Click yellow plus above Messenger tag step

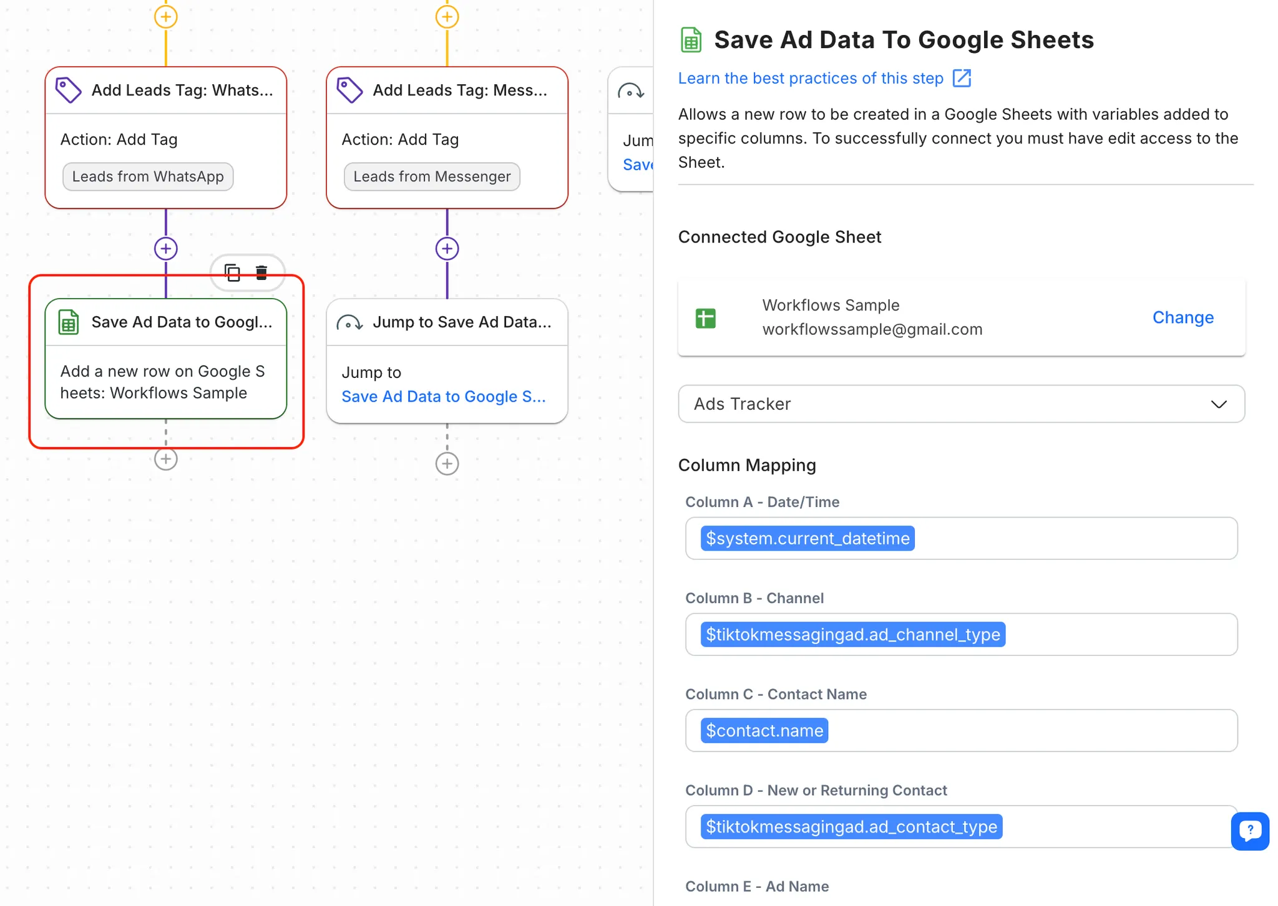447,17
